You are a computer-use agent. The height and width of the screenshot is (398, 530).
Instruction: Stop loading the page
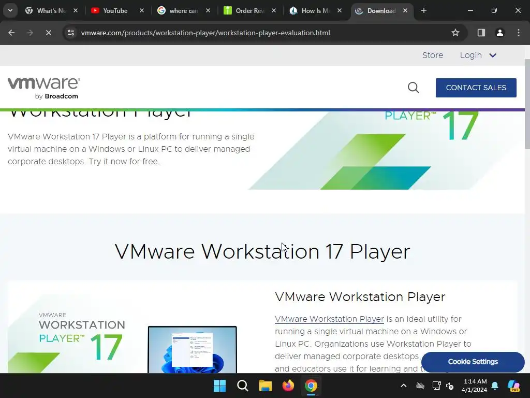(48, 33)
